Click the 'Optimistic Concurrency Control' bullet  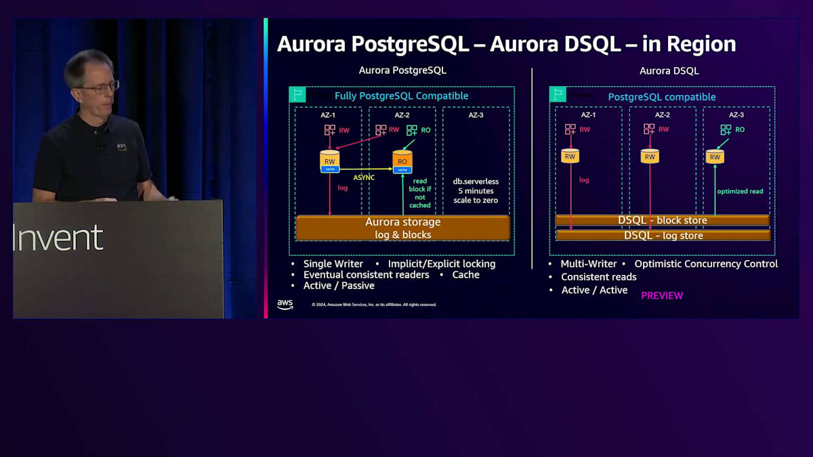[x=706, y=264]
